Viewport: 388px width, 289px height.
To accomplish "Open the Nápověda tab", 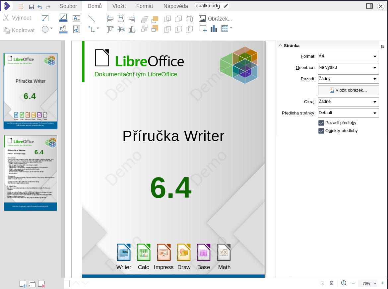I will (176, 6).
